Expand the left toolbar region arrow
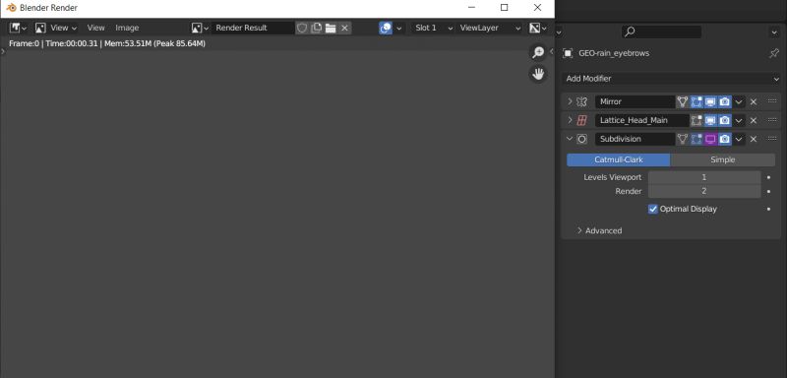This screenshot has height=378, width=787. [2, 51]
